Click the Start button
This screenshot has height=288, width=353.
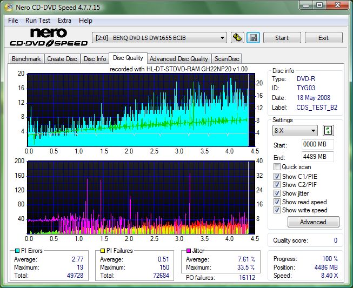[282, 38]
